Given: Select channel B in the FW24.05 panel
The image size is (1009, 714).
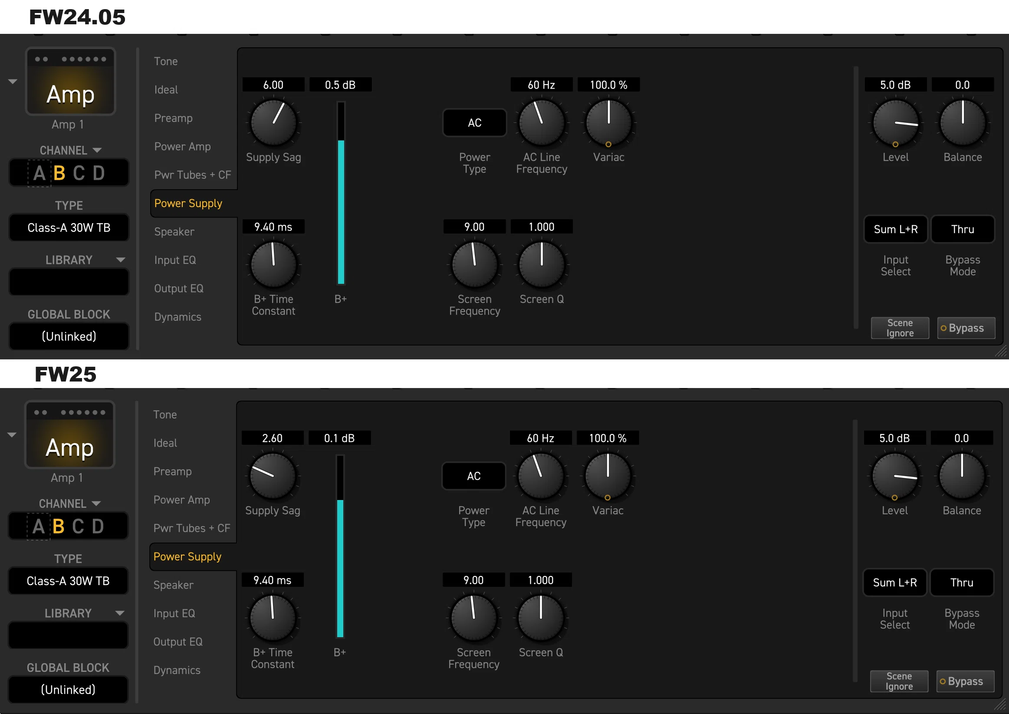Looking at the screenshot, I should click(x=59, y=173).
